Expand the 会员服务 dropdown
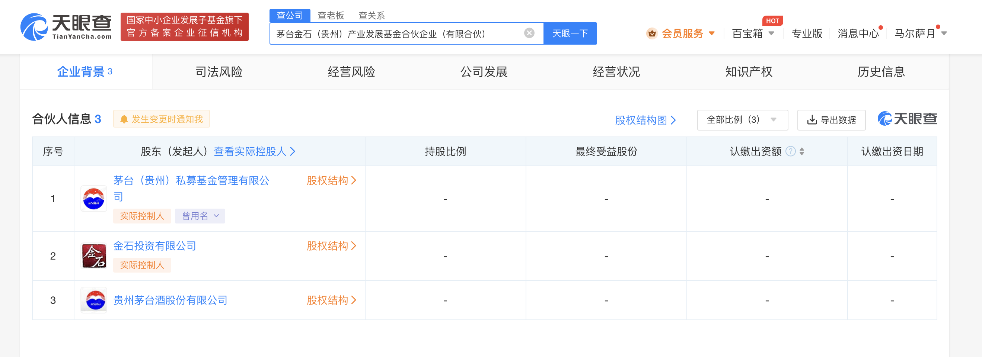 pos(712,33)
